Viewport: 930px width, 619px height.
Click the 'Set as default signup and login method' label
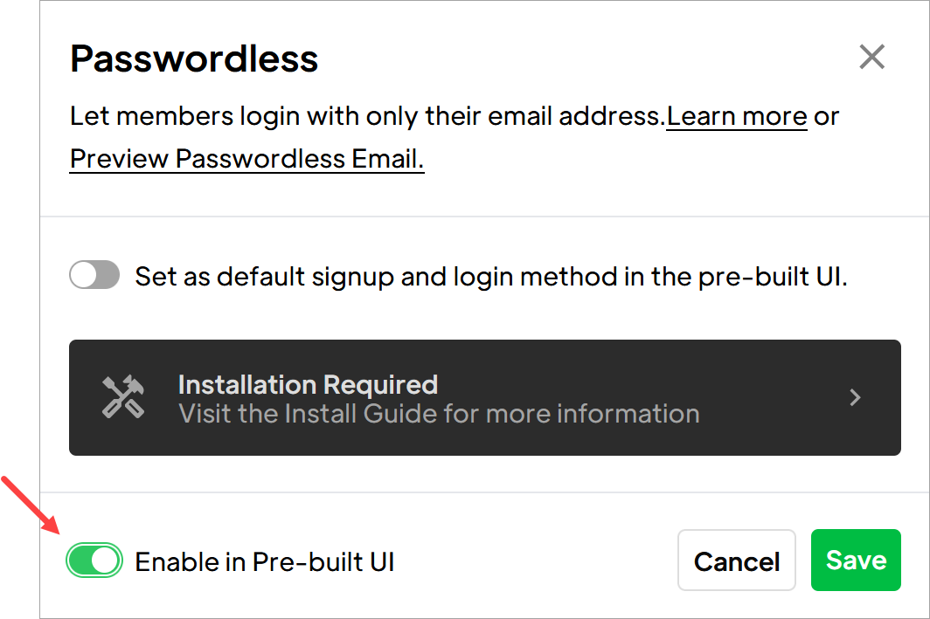coord(491,277)
